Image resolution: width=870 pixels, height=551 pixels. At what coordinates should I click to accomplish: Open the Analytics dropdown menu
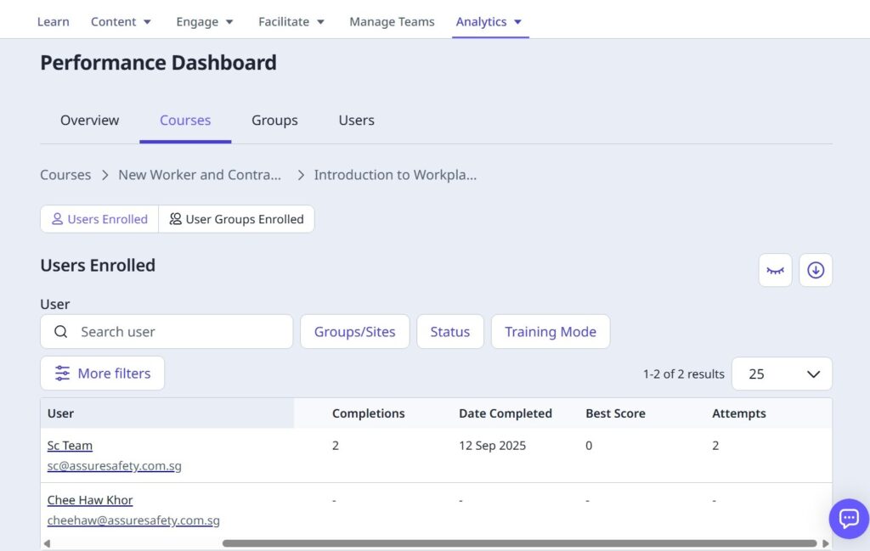click(489, 22)
